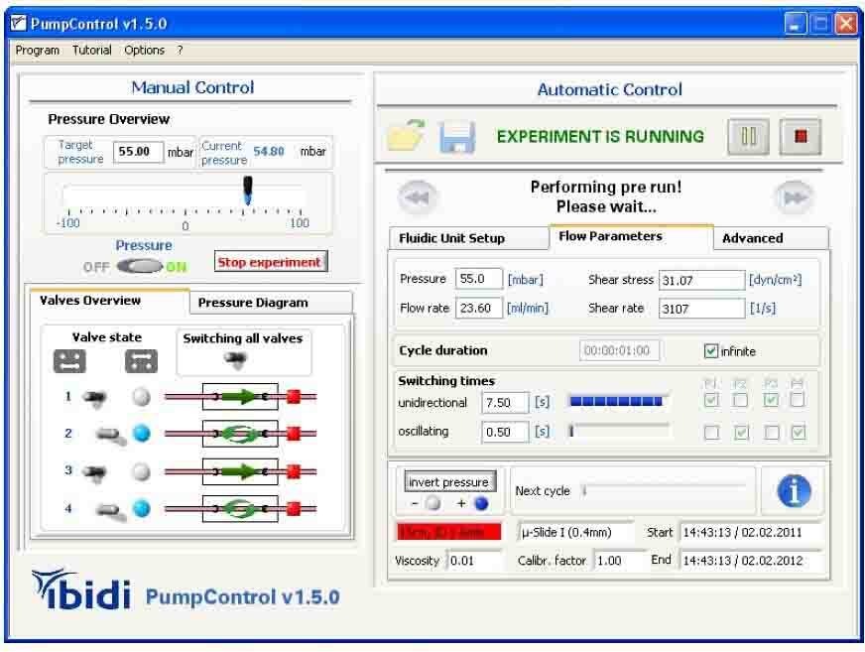Switch to the Pressure Diagram tab
865x652 pixels.
(253, 303)
